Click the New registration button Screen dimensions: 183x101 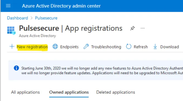pos(32,47)
